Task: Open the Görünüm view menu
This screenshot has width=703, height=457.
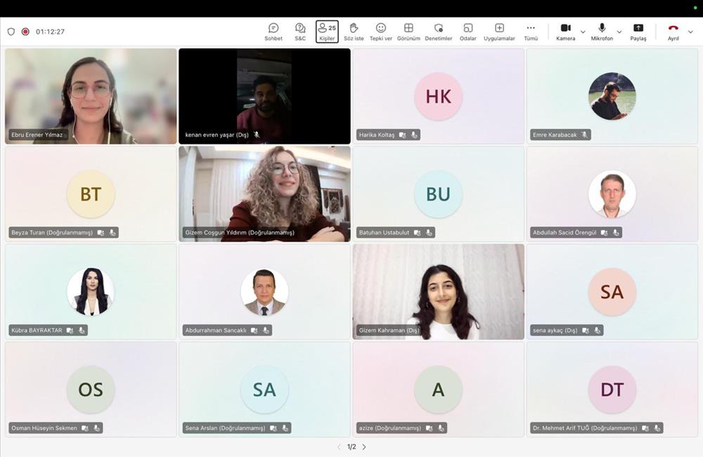Action: tap(408, 32)
